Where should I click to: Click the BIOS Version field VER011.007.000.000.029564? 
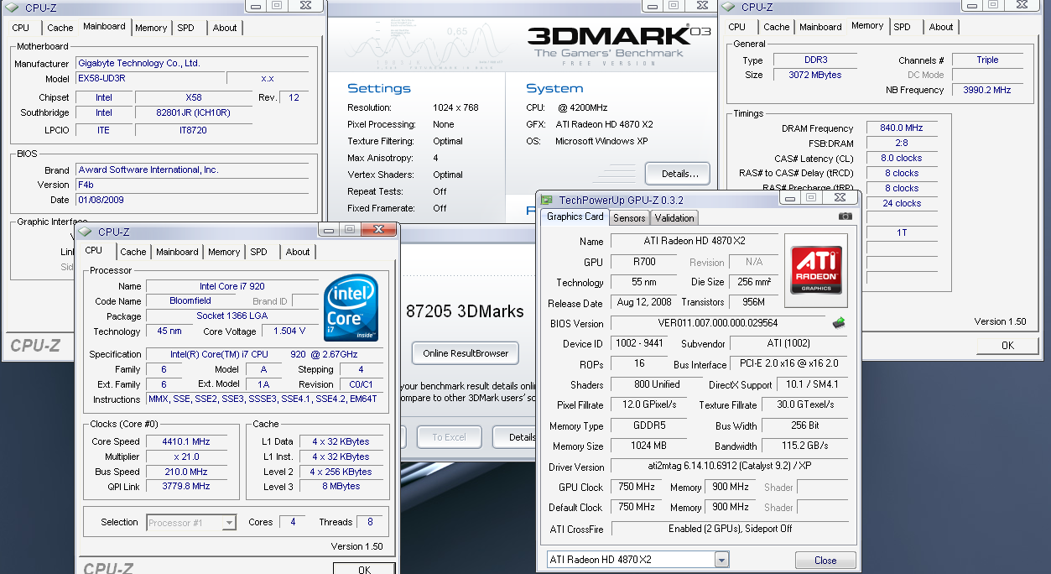point(718,323)
